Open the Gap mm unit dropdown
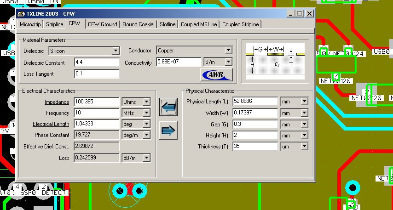The height and width of the screenshot is (210, 393). pyautogui.click(x=304, y=125)
